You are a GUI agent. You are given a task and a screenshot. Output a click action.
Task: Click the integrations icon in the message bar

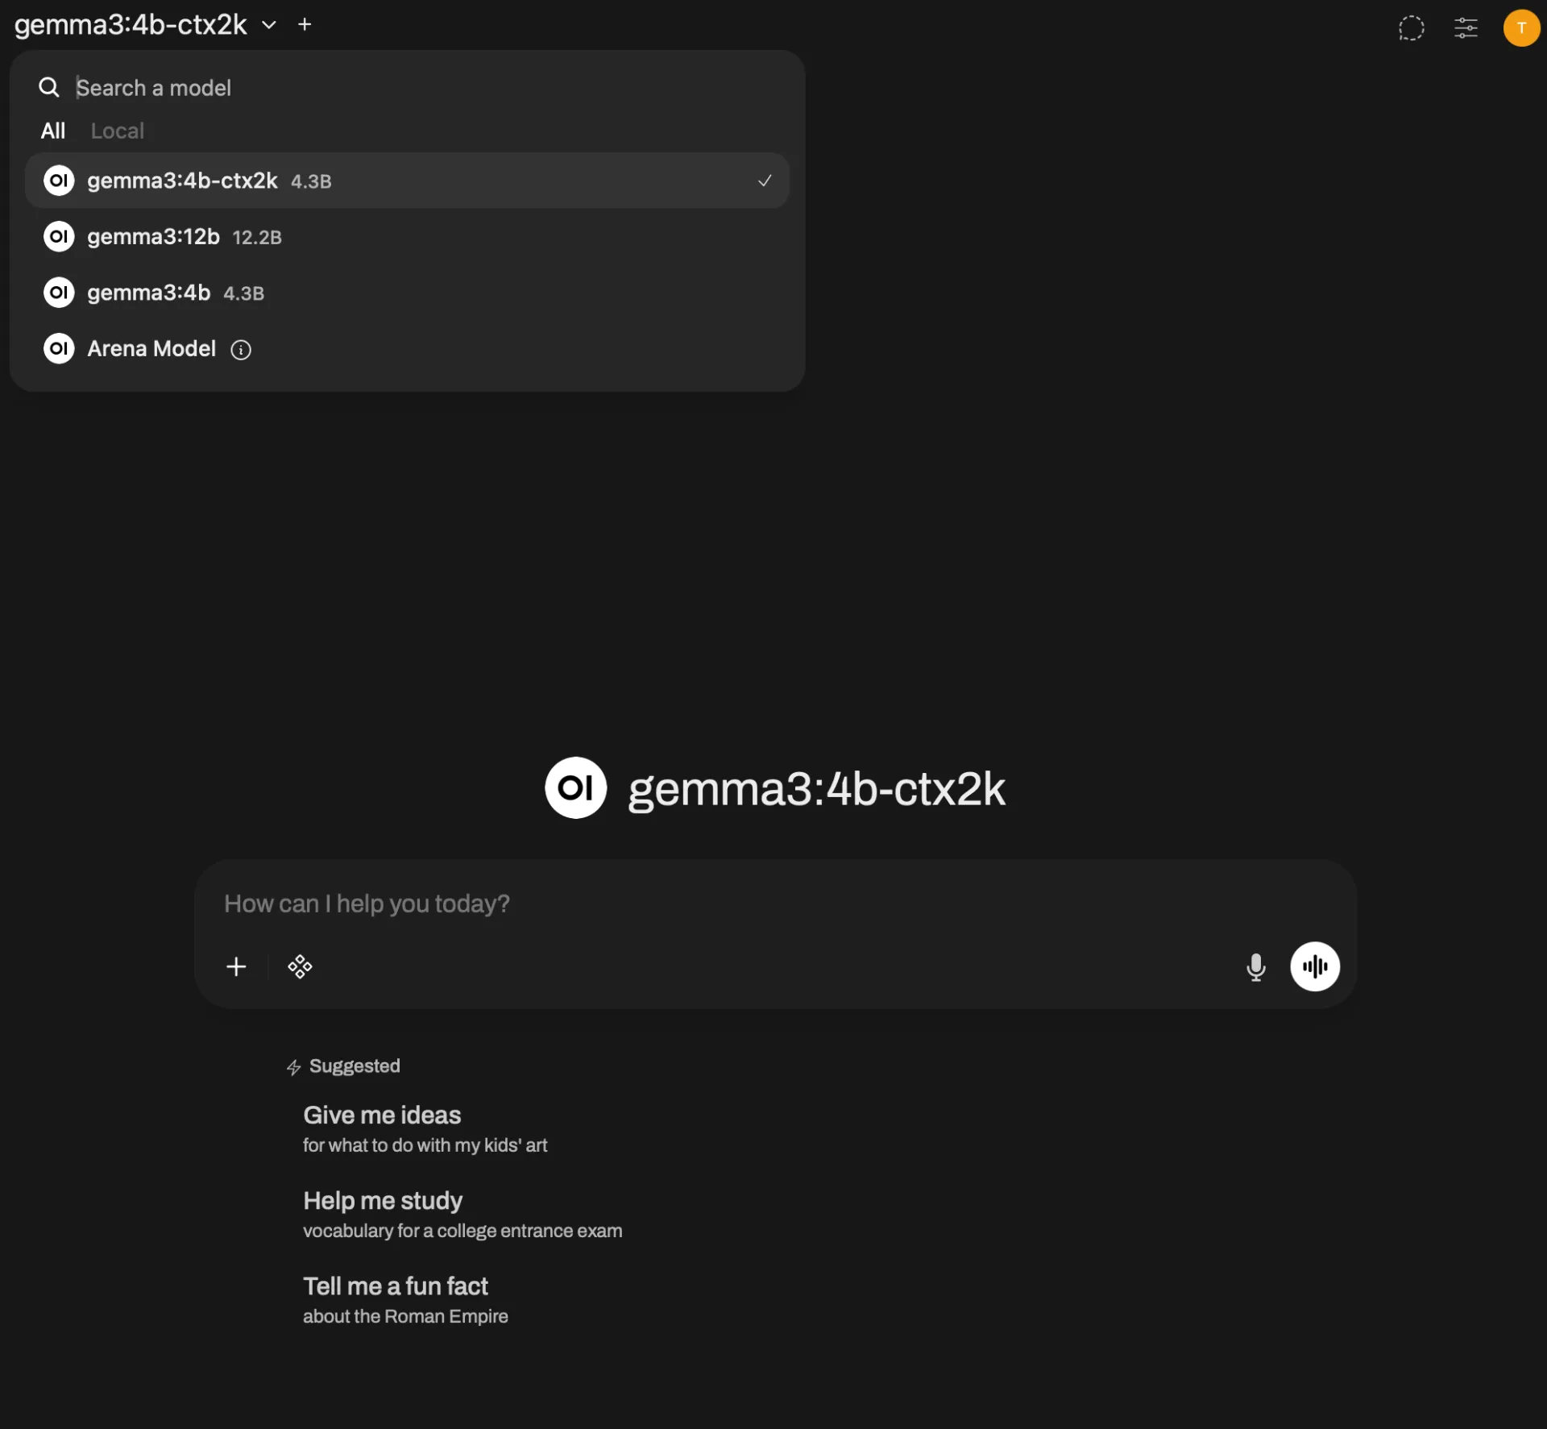(x=300, y=966)
